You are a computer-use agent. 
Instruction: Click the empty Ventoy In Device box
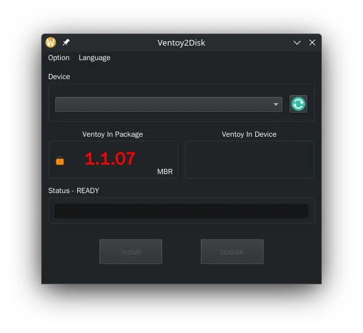pos(250,160)
